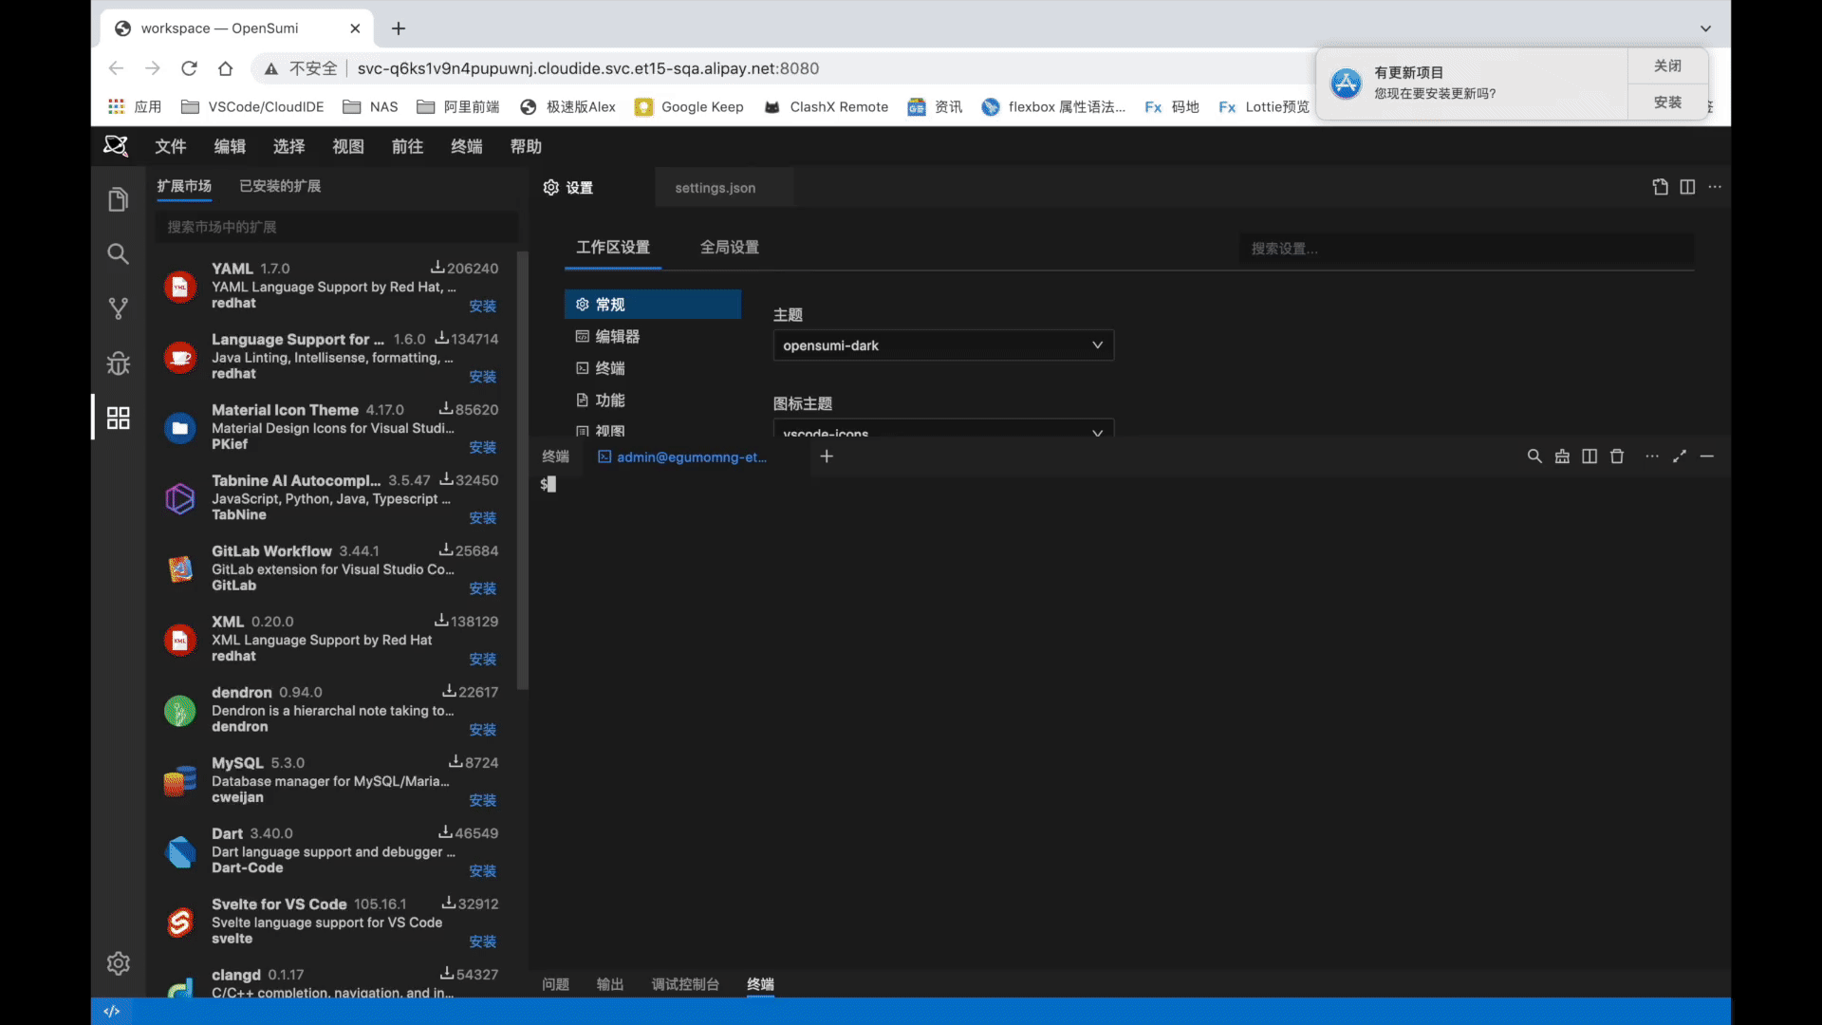
Task: Select the 编辑器 settings category
Action: pos(653,336)
